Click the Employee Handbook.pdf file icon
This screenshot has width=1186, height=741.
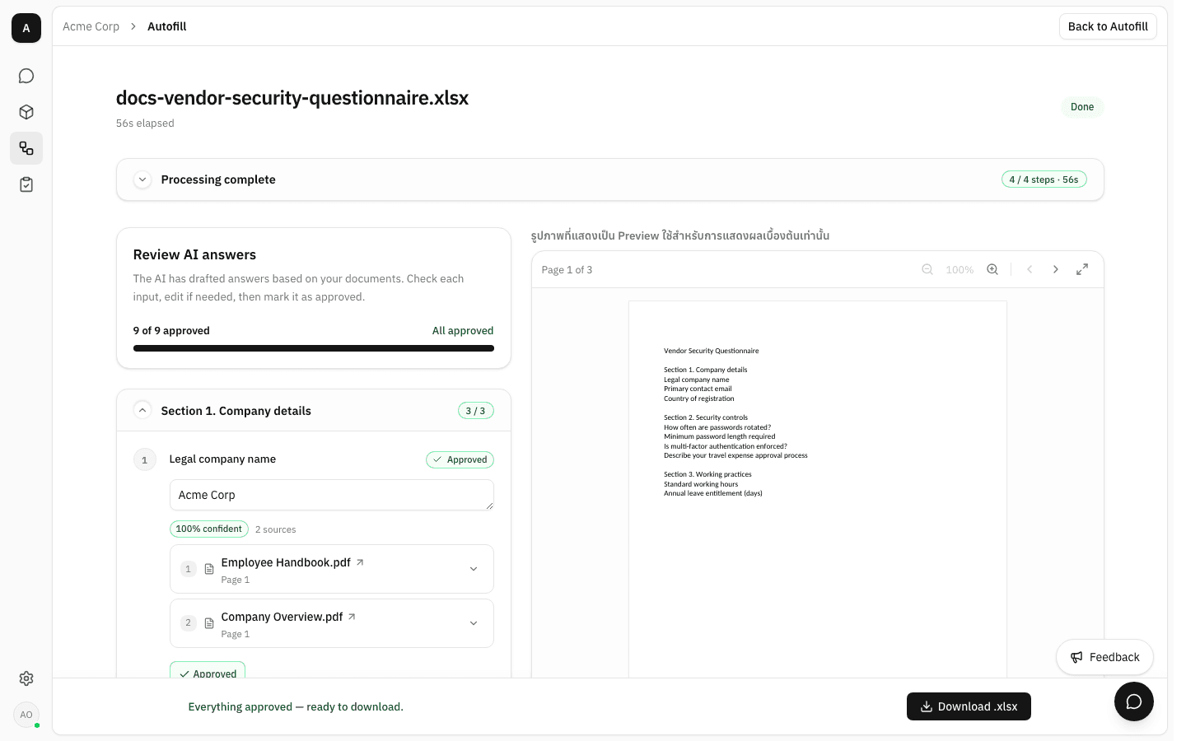pos(209,569)
